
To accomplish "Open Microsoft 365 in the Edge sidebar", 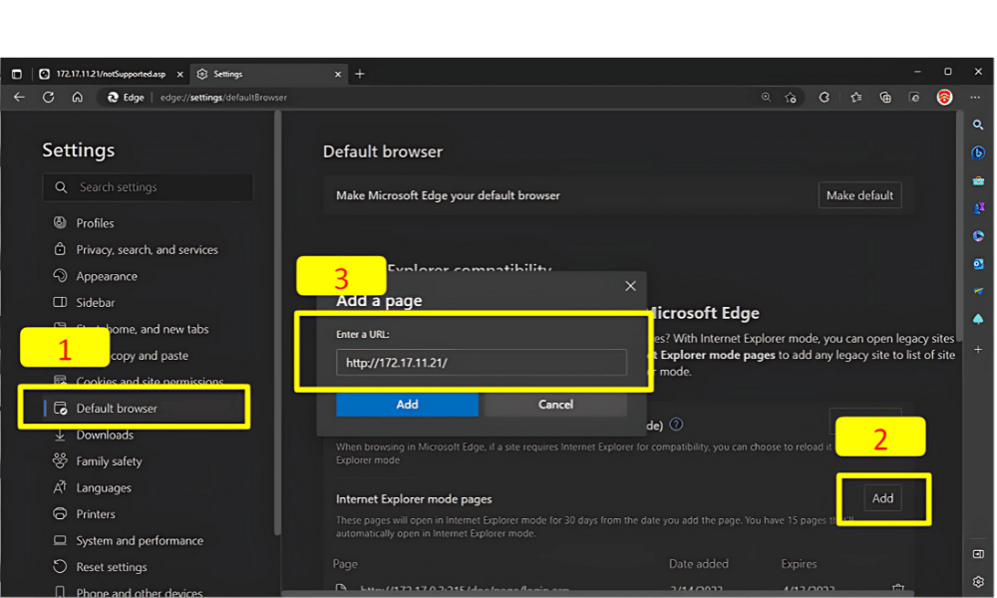I will pos(978,236).
